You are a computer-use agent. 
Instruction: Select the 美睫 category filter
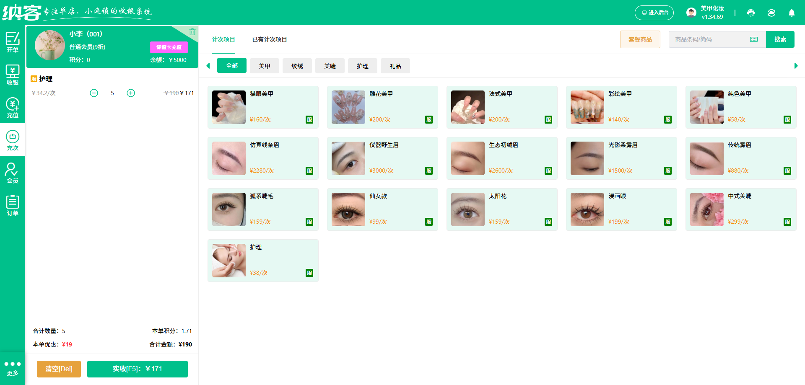pyautogui.click(x=330, y=66)
